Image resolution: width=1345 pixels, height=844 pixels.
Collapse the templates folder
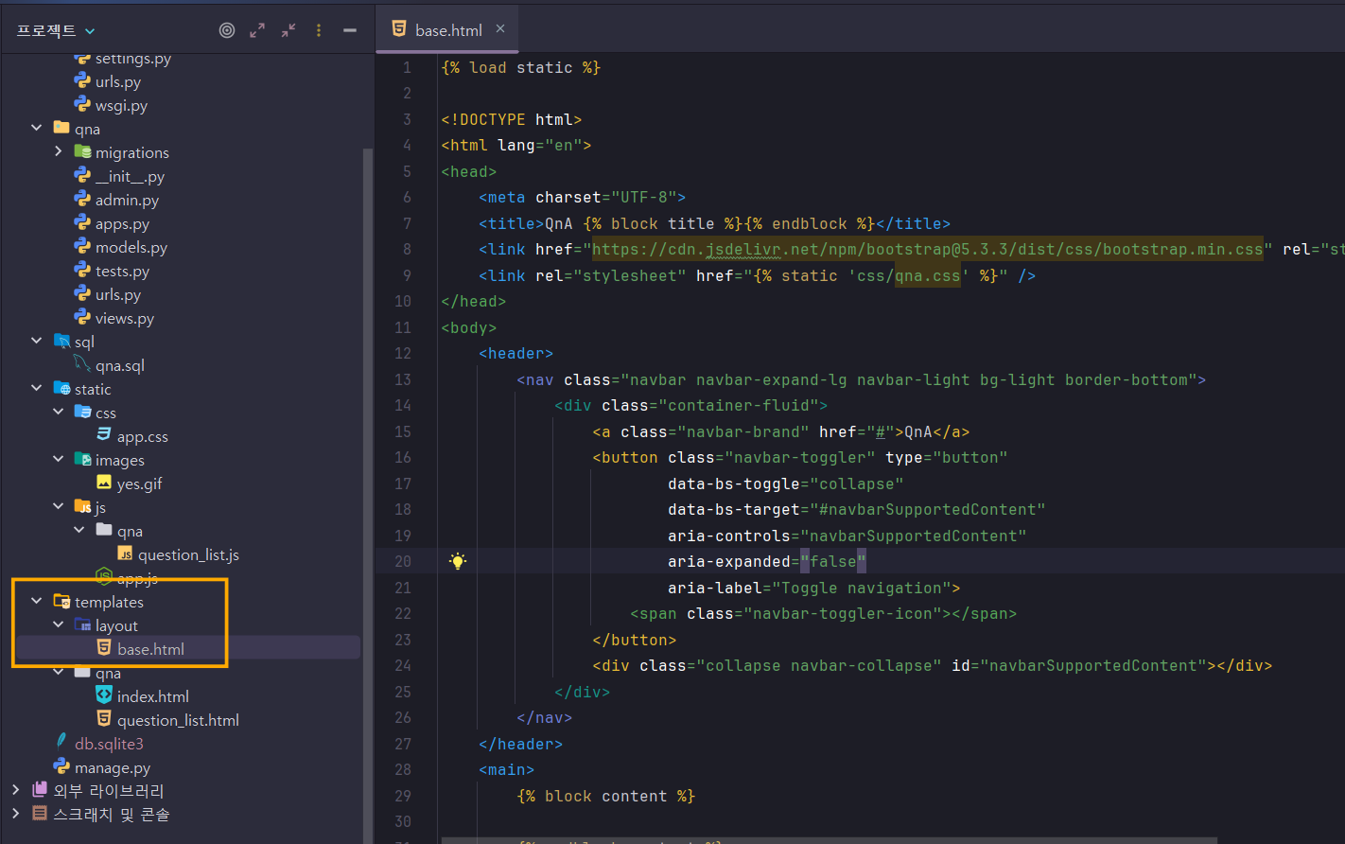tap(37, 601)
